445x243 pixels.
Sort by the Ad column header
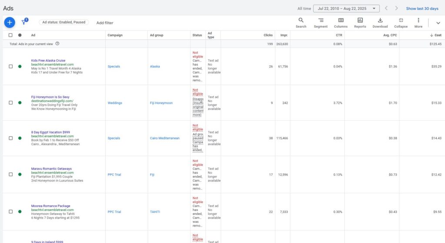pyautogui.click(x=33, y=35)
